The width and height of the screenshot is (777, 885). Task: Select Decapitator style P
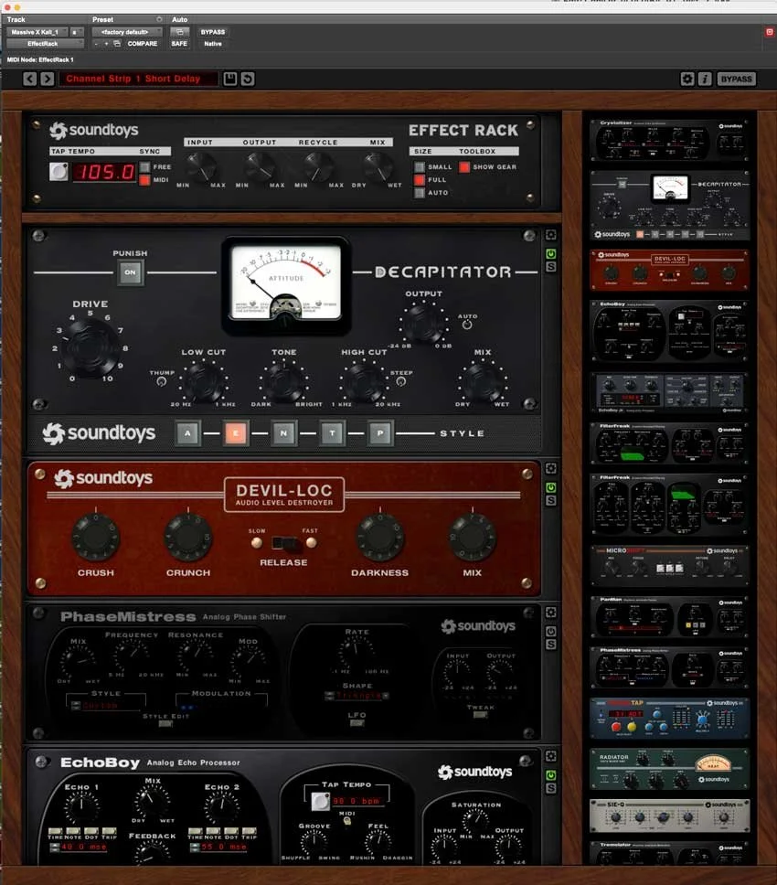[x=380, y=433]
